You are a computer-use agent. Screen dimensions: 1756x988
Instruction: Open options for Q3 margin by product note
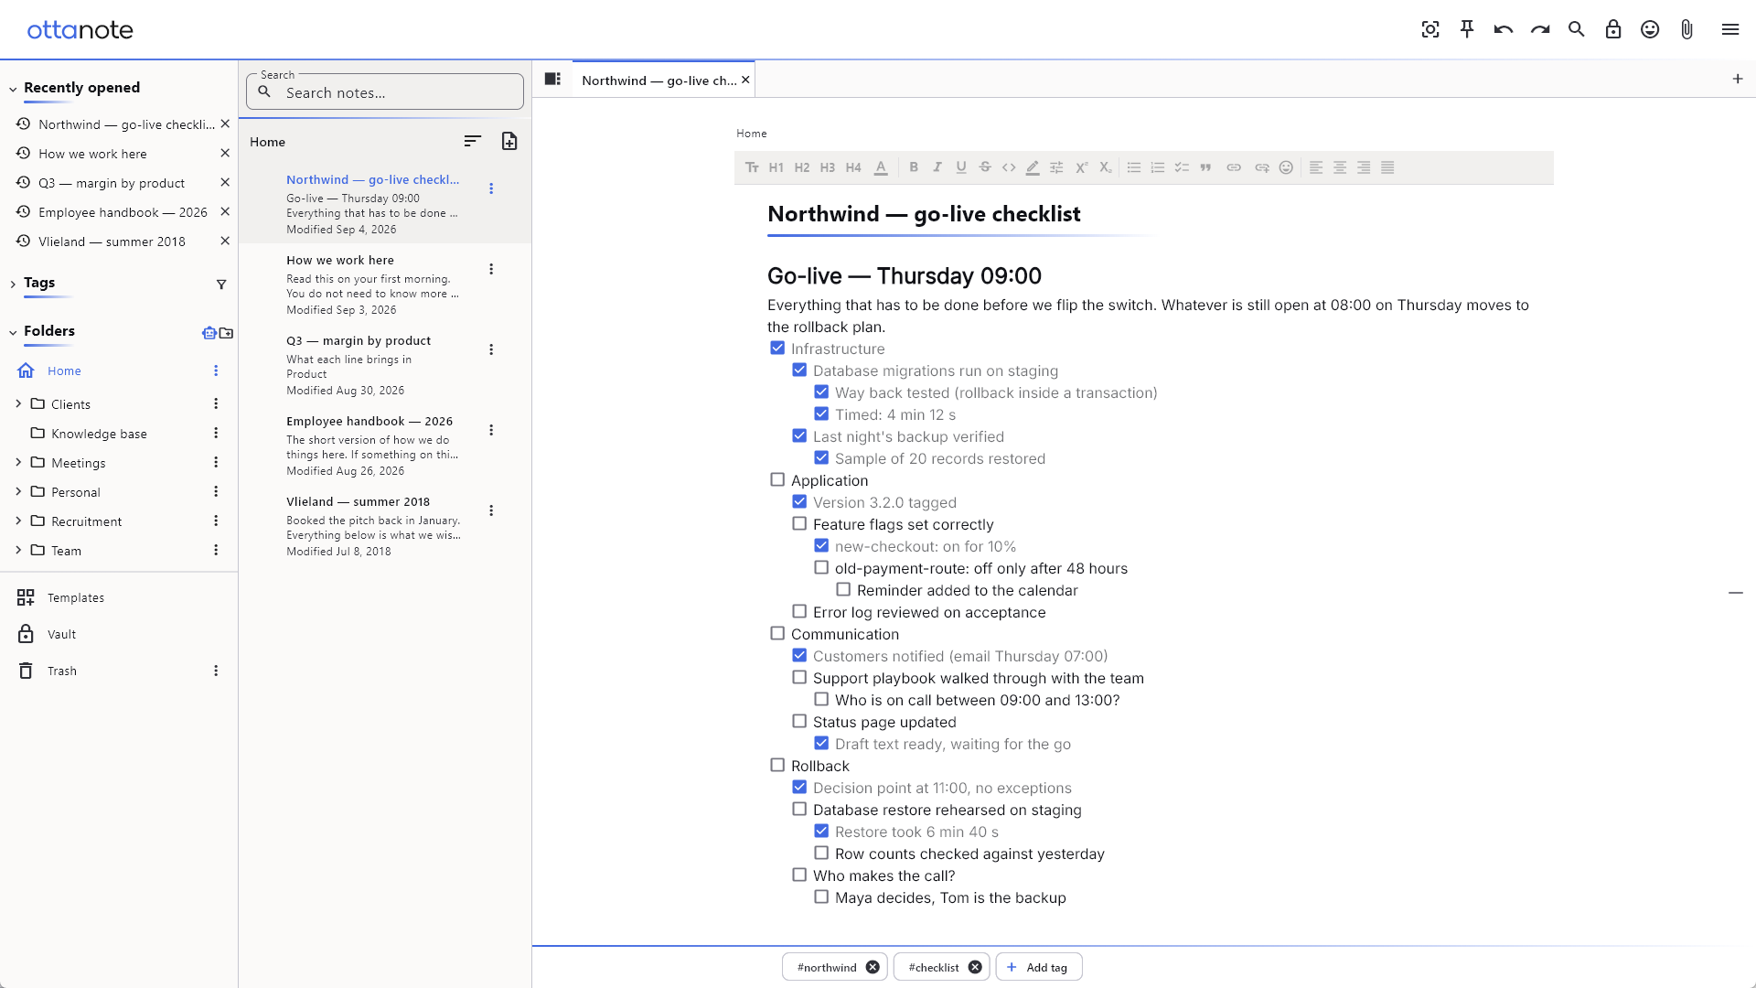tap(491, 349)
